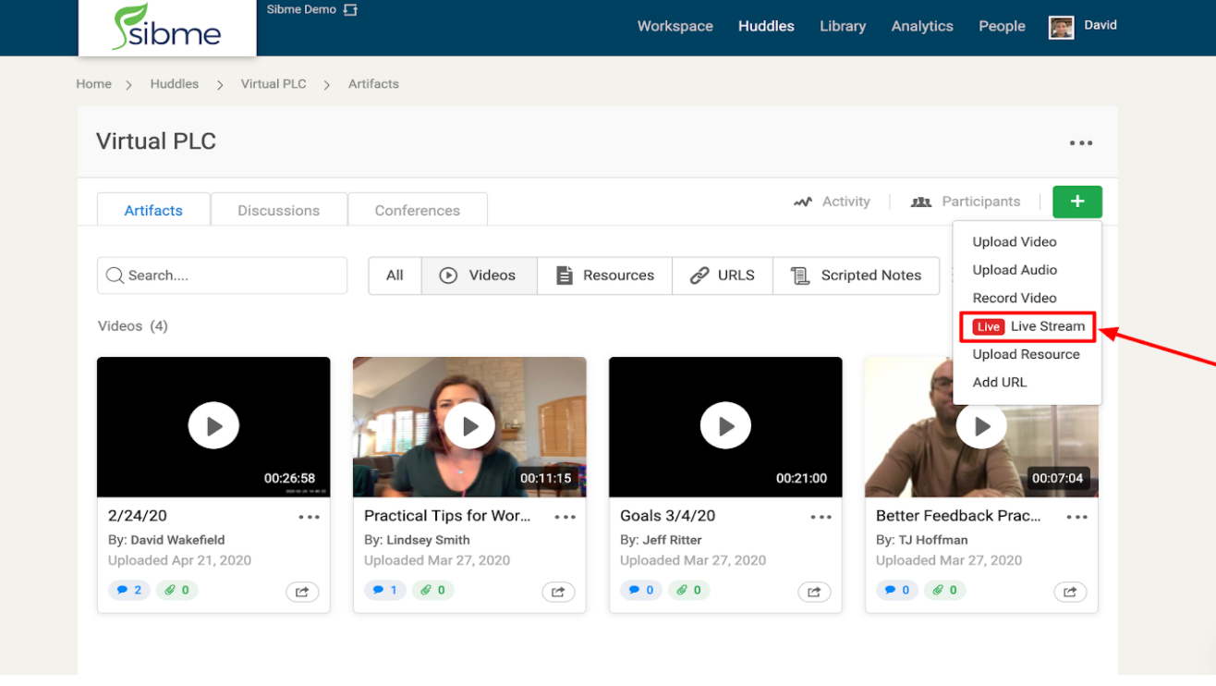
Task: Open the 2/24/20 card options menu
Action: point(309,518)
